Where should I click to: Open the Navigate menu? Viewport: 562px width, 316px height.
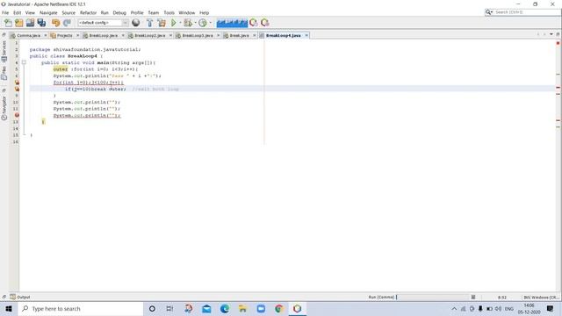(48, 12)
